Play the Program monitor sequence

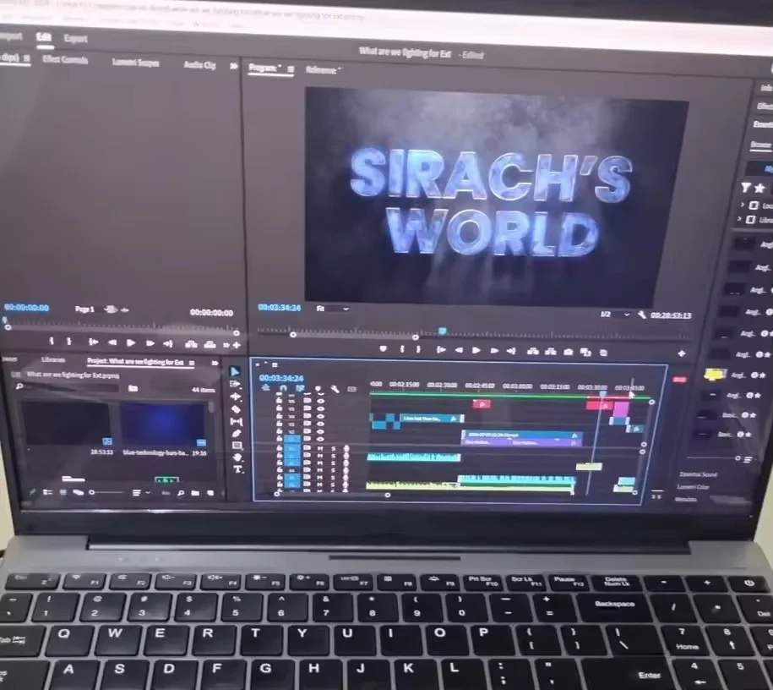click(476, 350)
